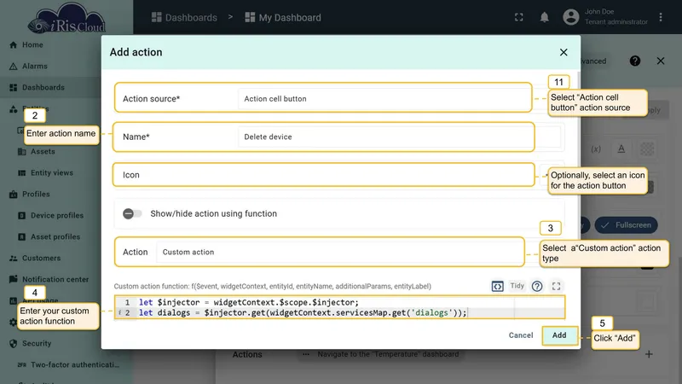Screen dimensions: 682x384
Task: Open Notification center in sidebar
Action: pos(55,280)
